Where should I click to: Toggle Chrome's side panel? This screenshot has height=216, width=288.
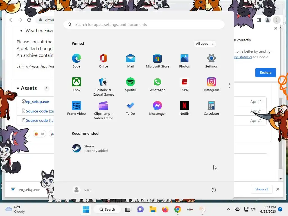[x=259, y=20]
